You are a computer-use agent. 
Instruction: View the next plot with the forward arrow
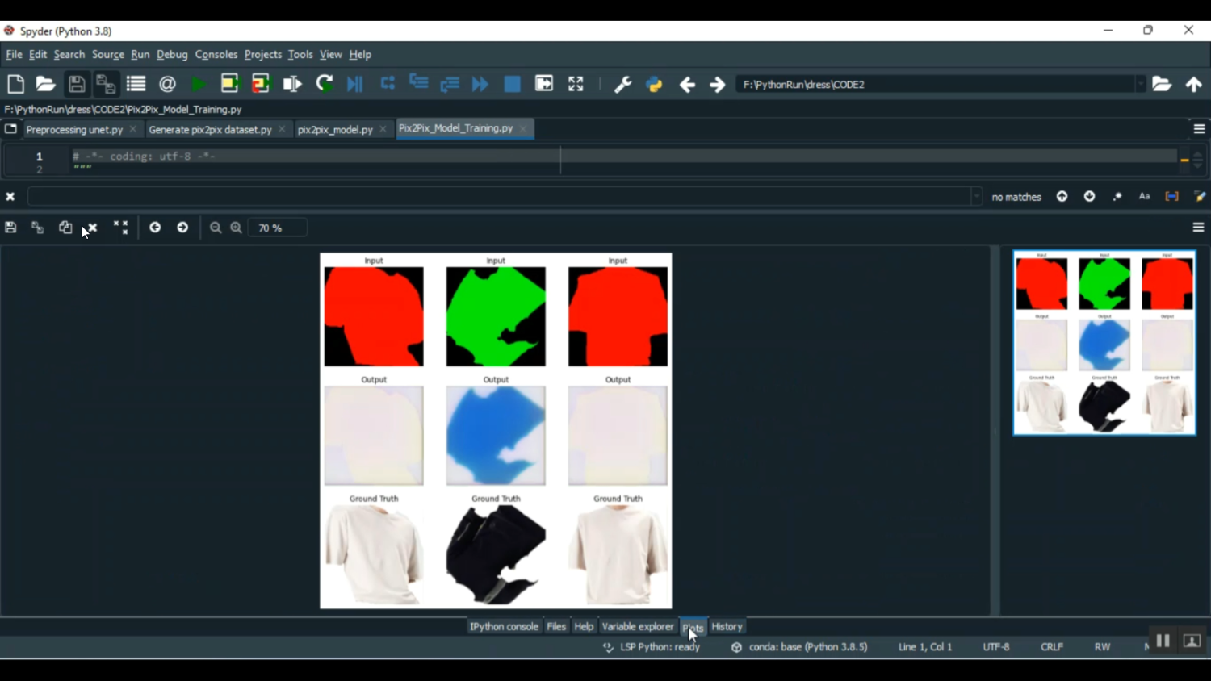click(182, 227)
